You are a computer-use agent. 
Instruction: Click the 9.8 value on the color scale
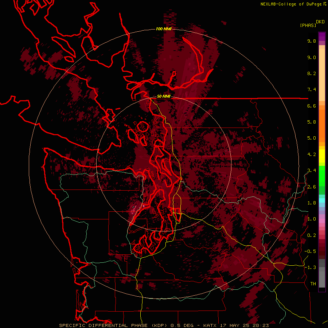click(x=312, y=41)
